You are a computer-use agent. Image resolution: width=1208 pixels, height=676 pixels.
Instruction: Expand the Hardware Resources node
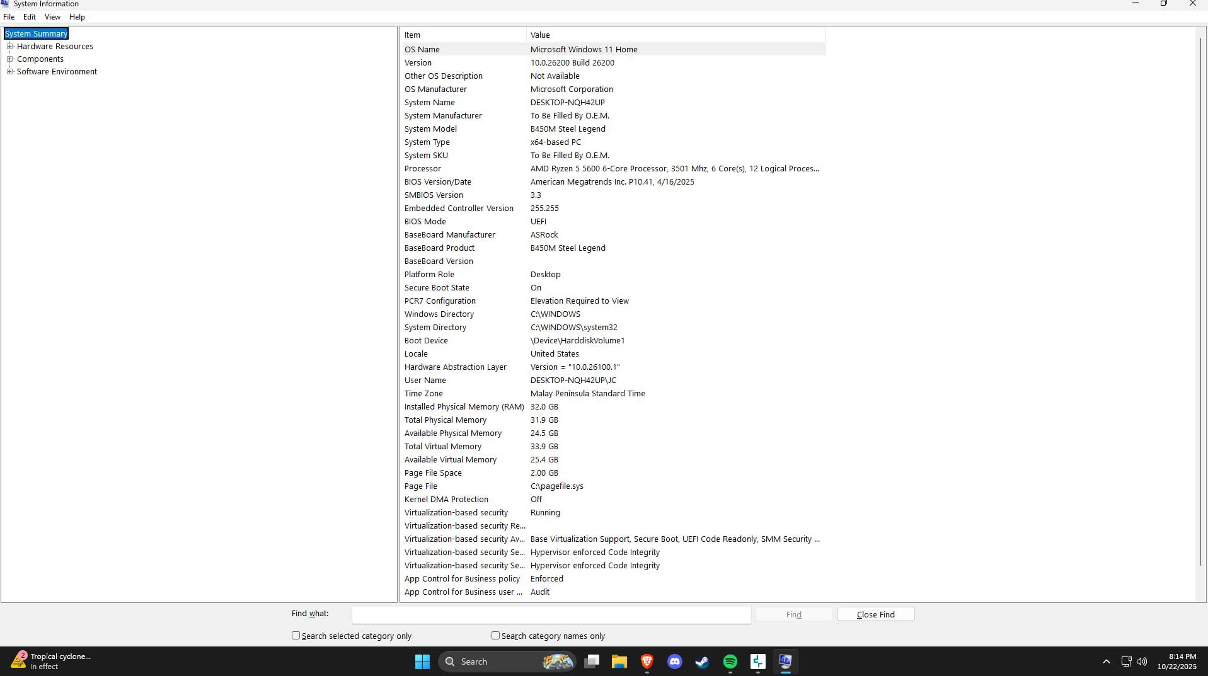(x=9, y=47)
